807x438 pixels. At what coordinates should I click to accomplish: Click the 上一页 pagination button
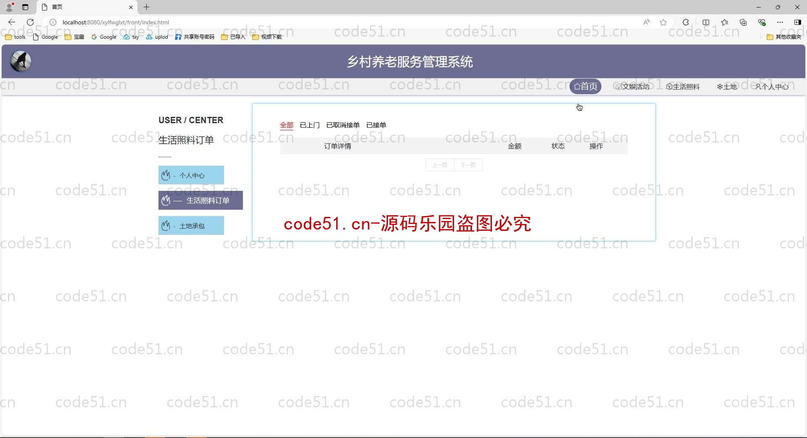point(440,165)
